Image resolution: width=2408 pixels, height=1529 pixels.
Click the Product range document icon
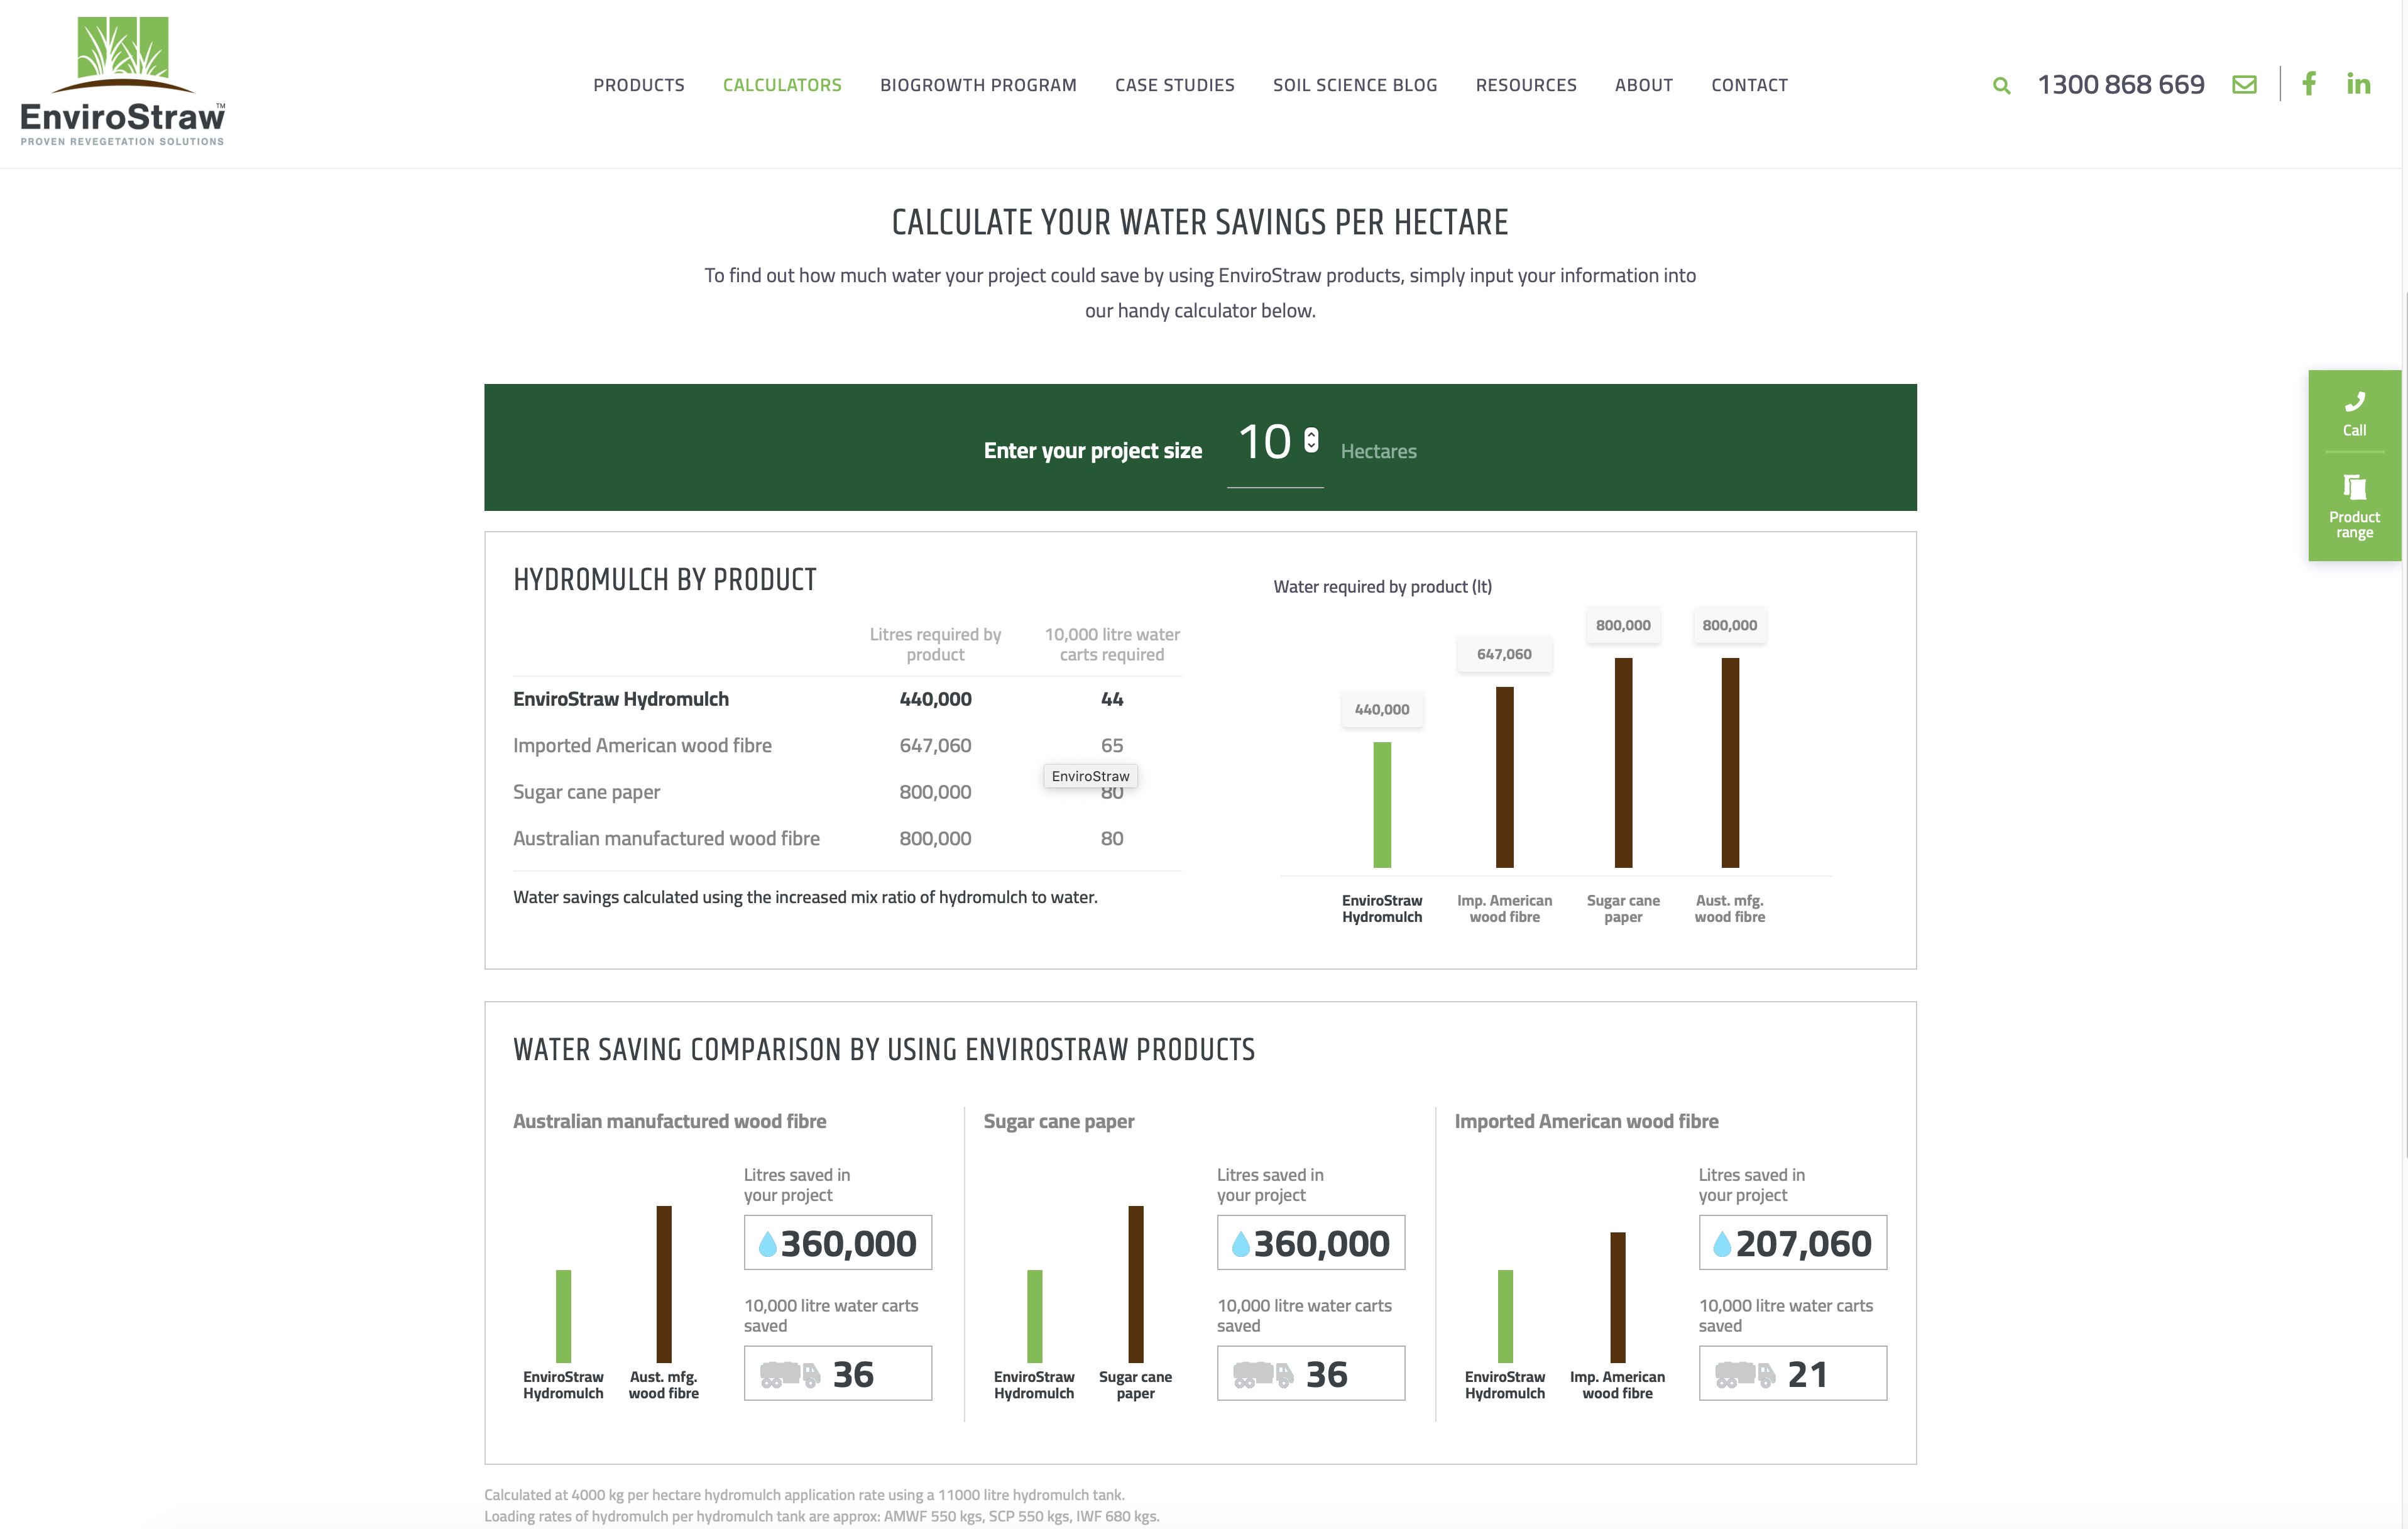[2354, 487]
